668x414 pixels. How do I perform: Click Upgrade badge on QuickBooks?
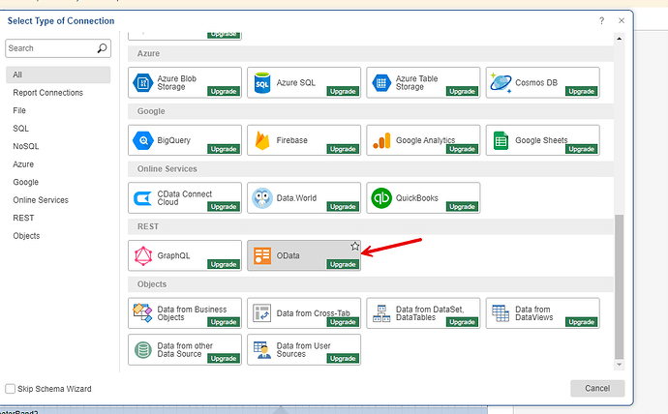coord(462,207)
